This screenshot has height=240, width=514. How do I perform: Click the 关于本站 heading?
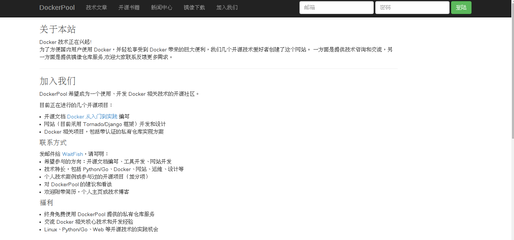58,29
